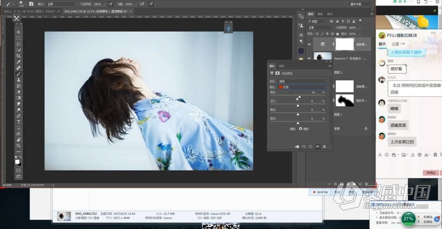The height and width of the screenshot is (229, 442).
Task: Click the 关闭 button in chat
Action: (x=430, y=173)
